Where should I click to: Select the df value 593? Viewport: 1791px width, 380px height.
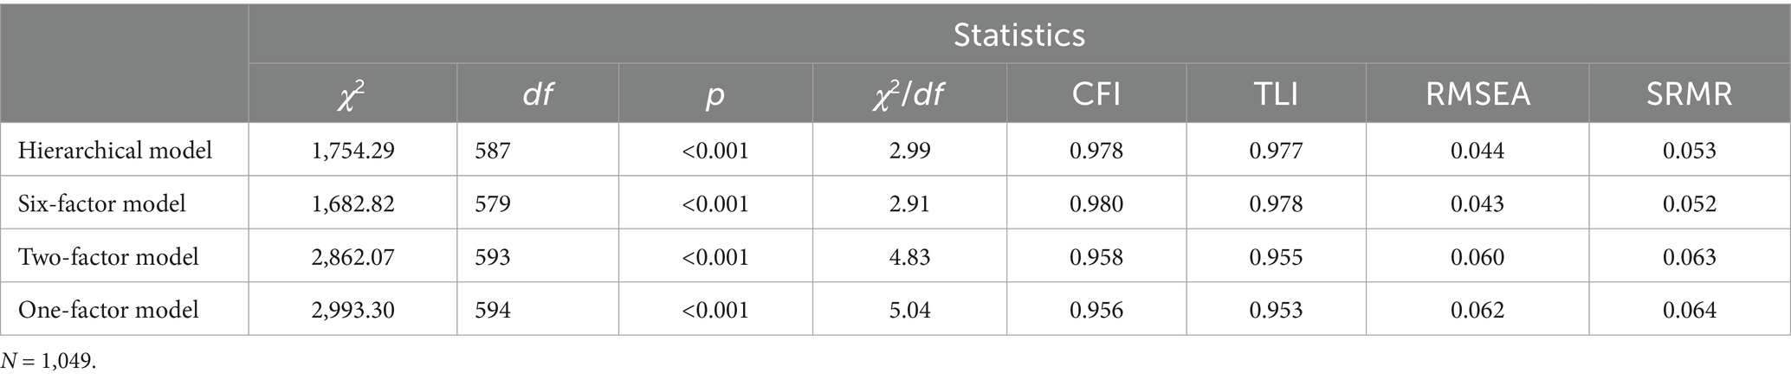pos(493,257)
